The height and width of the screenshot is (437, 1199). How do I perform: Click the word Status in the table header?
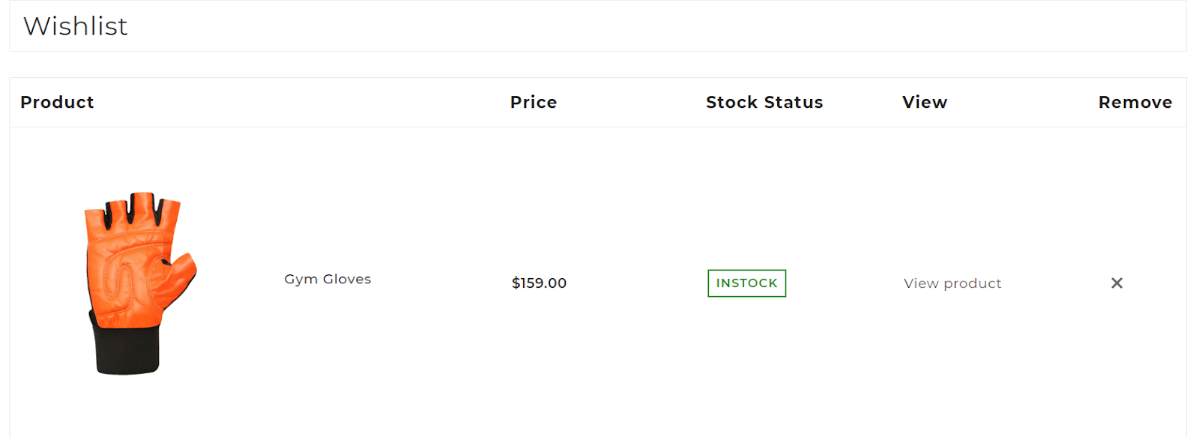(x=793, y=102)
